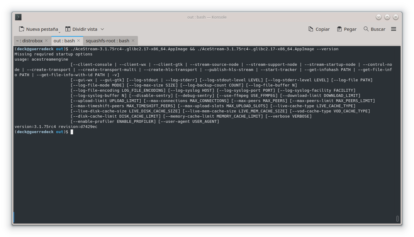Click the '--client-console' option text
The width and height of the screenshot is (414, 237).
[93, 65]
